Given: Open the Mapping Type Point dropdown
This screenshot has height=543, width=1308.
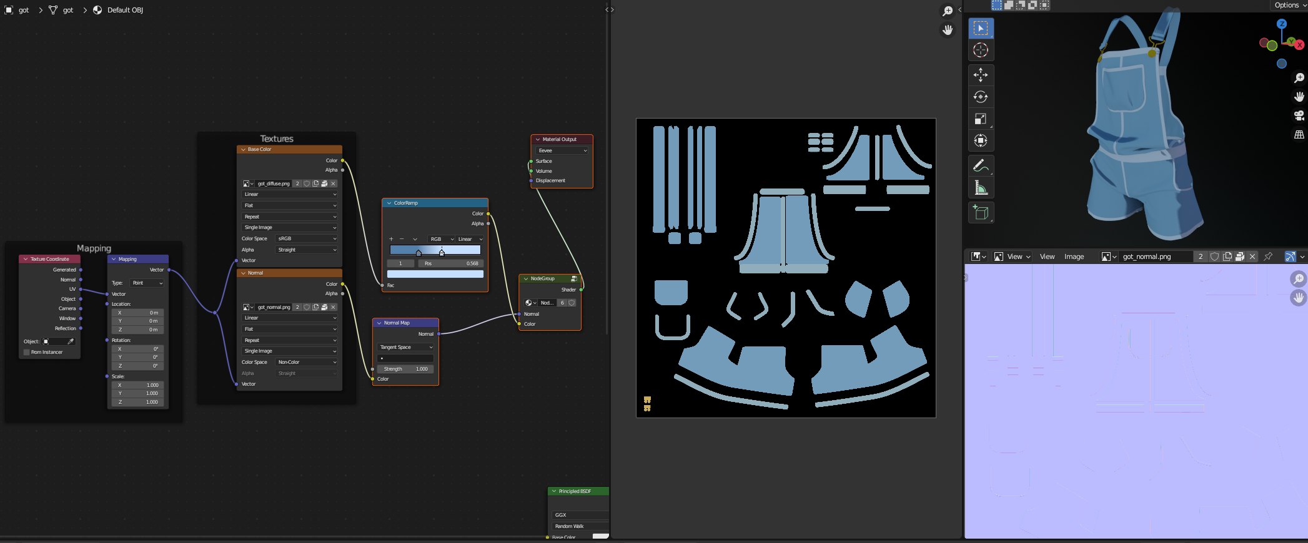Looking at the screenshot, I should 147,283.
